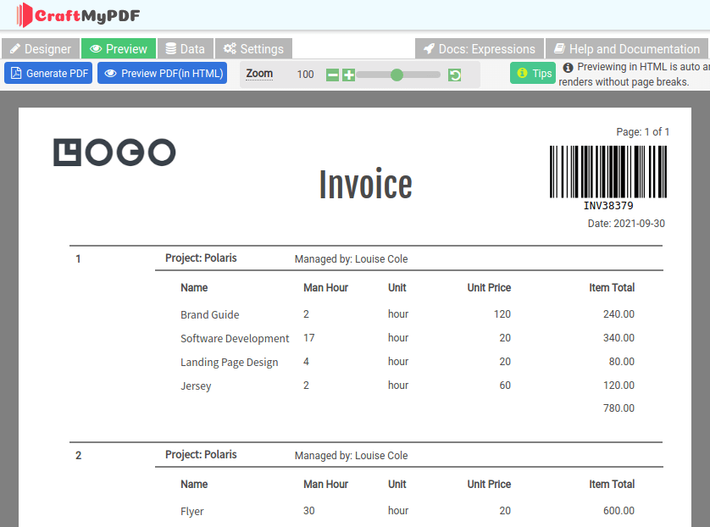Image resolution: width=710 pixels, height=527 pixels.
Task: Click the info icon in Tips button
Action: [x=522, y=72]
